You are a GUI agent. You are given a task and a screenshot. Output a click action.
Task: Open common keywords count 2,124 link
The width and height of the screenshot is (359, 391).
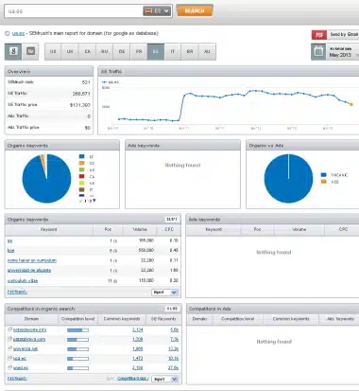[138, 329]
